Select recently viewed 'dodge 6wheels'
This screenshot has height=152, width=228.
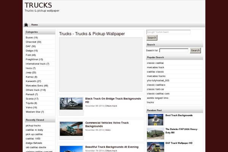coord(34,143)
